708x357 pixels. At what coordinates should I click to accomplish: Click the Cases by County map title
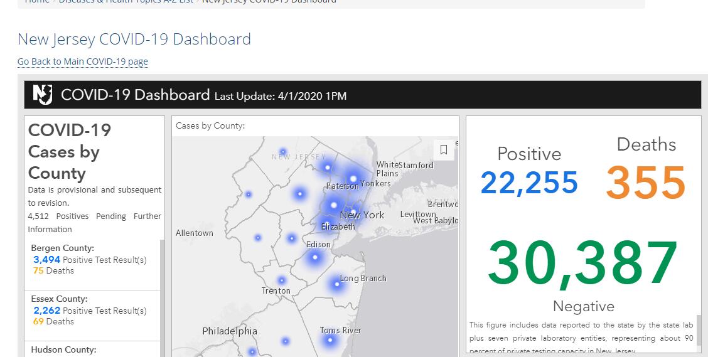(210, 126)
